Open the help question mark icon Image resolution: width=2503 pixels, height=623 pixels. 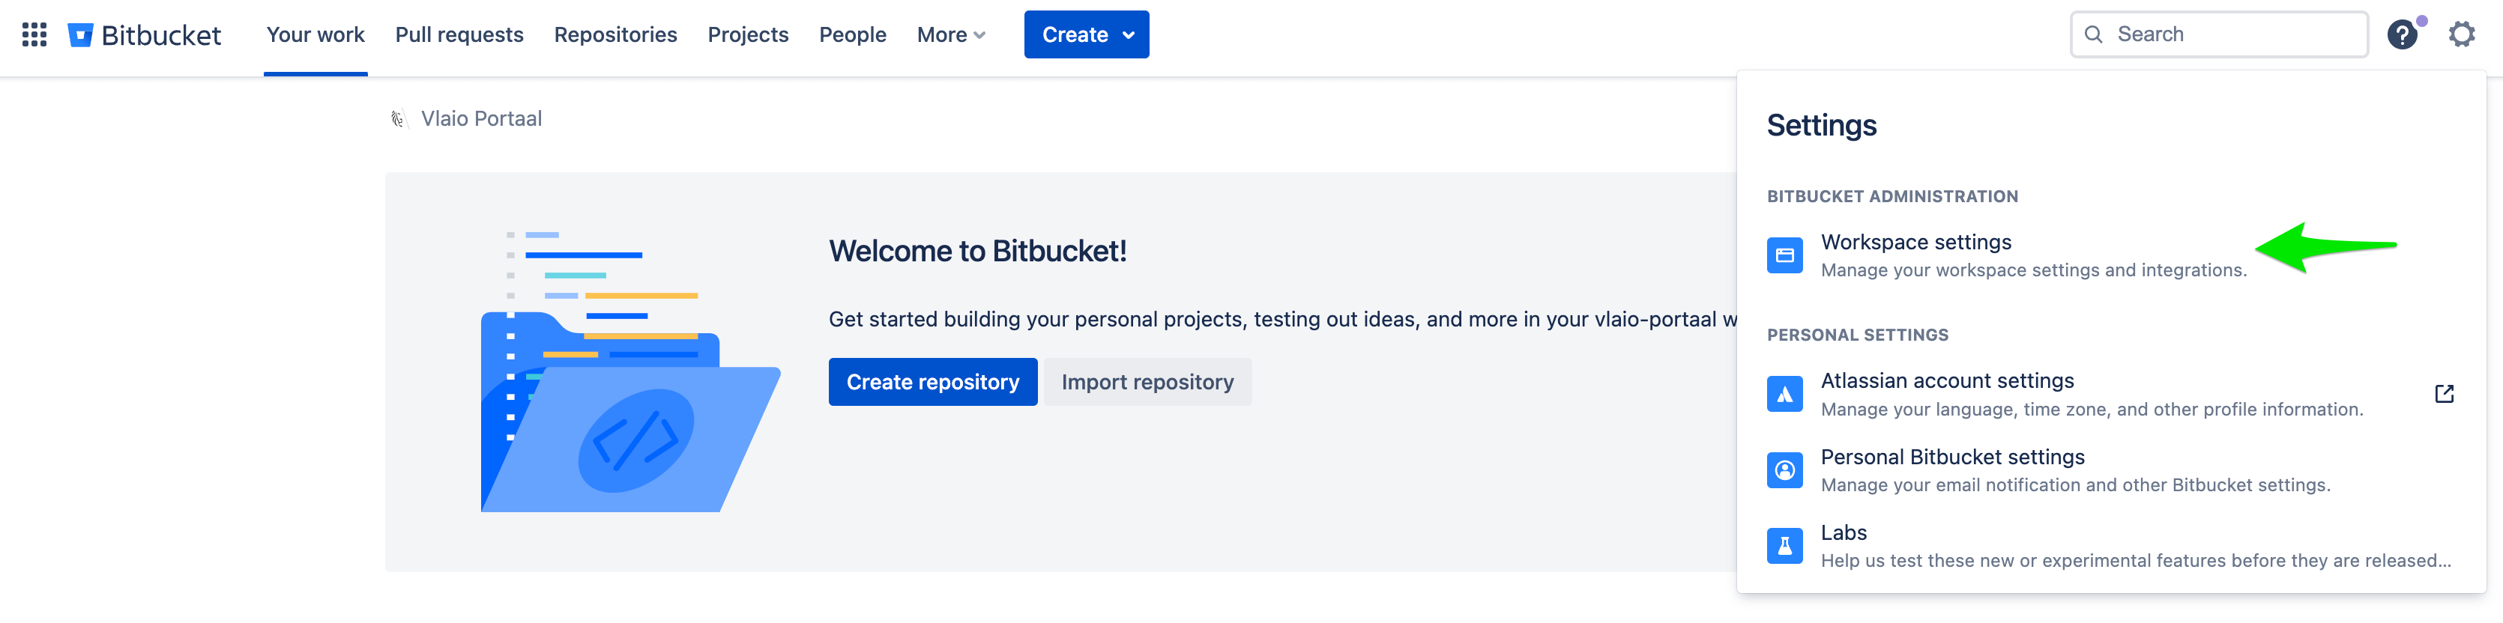click(2401, 35)
